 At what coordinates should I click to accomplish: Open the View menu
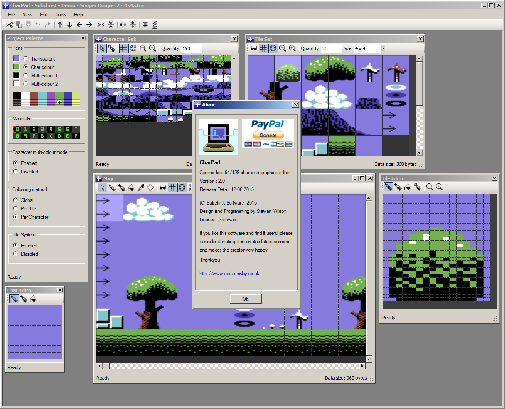[27, 15]
